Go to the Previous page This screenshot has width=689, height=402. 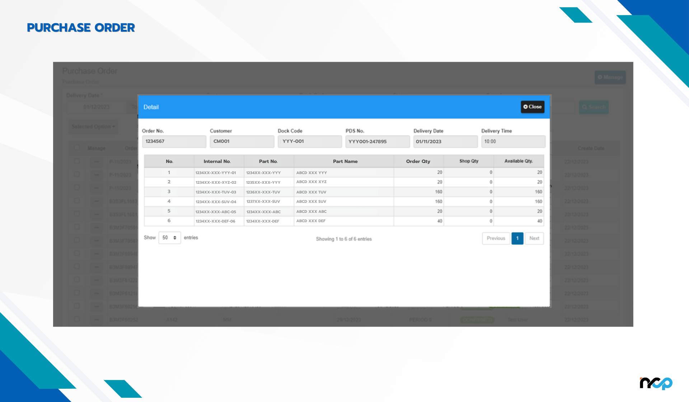pyautogui.click(x=496, y=238)
